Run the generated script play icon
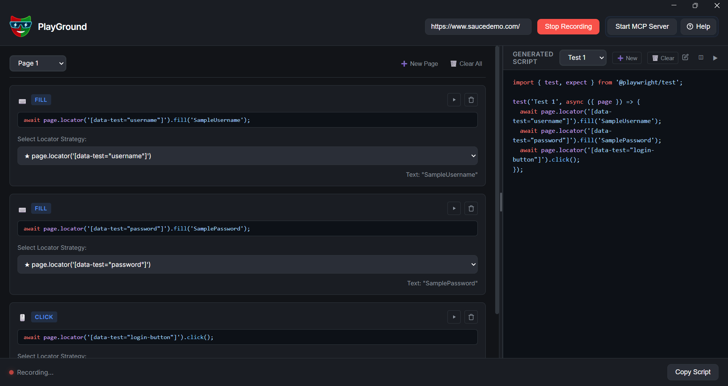This screenshot has width=728, height=386. click(x=715, y=58)
